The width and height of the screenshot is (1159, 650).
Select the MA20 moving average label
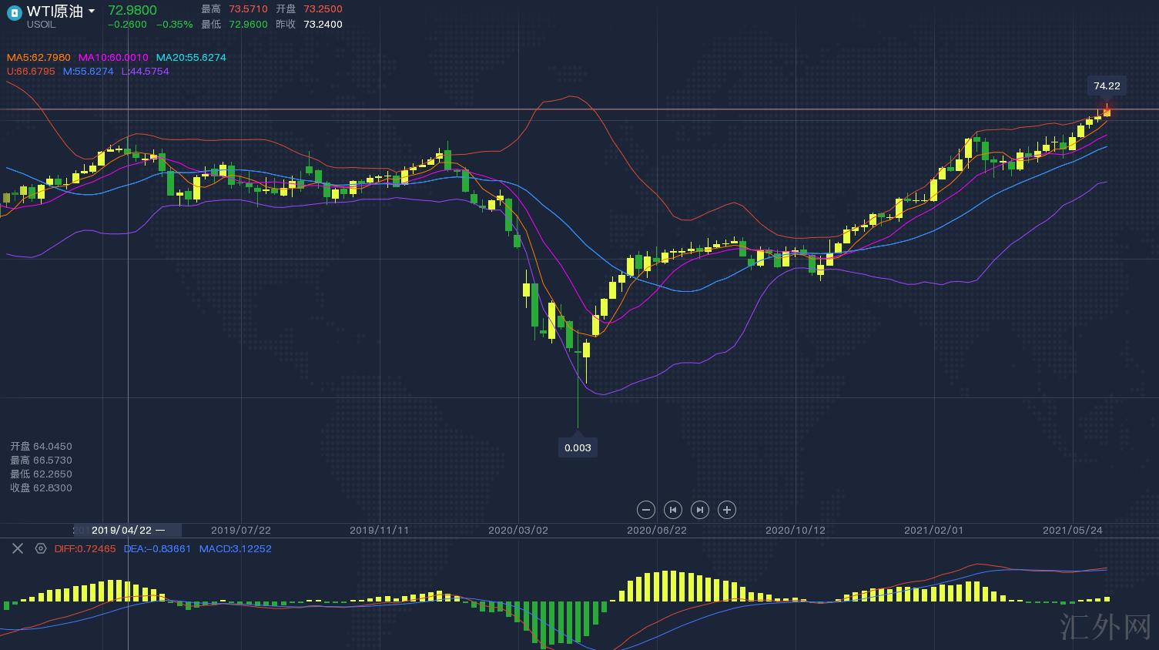tap(191, 58)
